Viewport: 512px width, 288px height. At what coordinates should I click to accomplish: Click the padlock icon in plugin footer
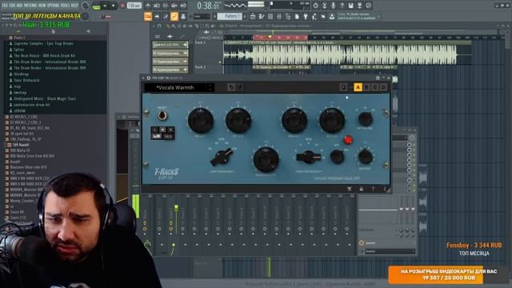(361, 189)
